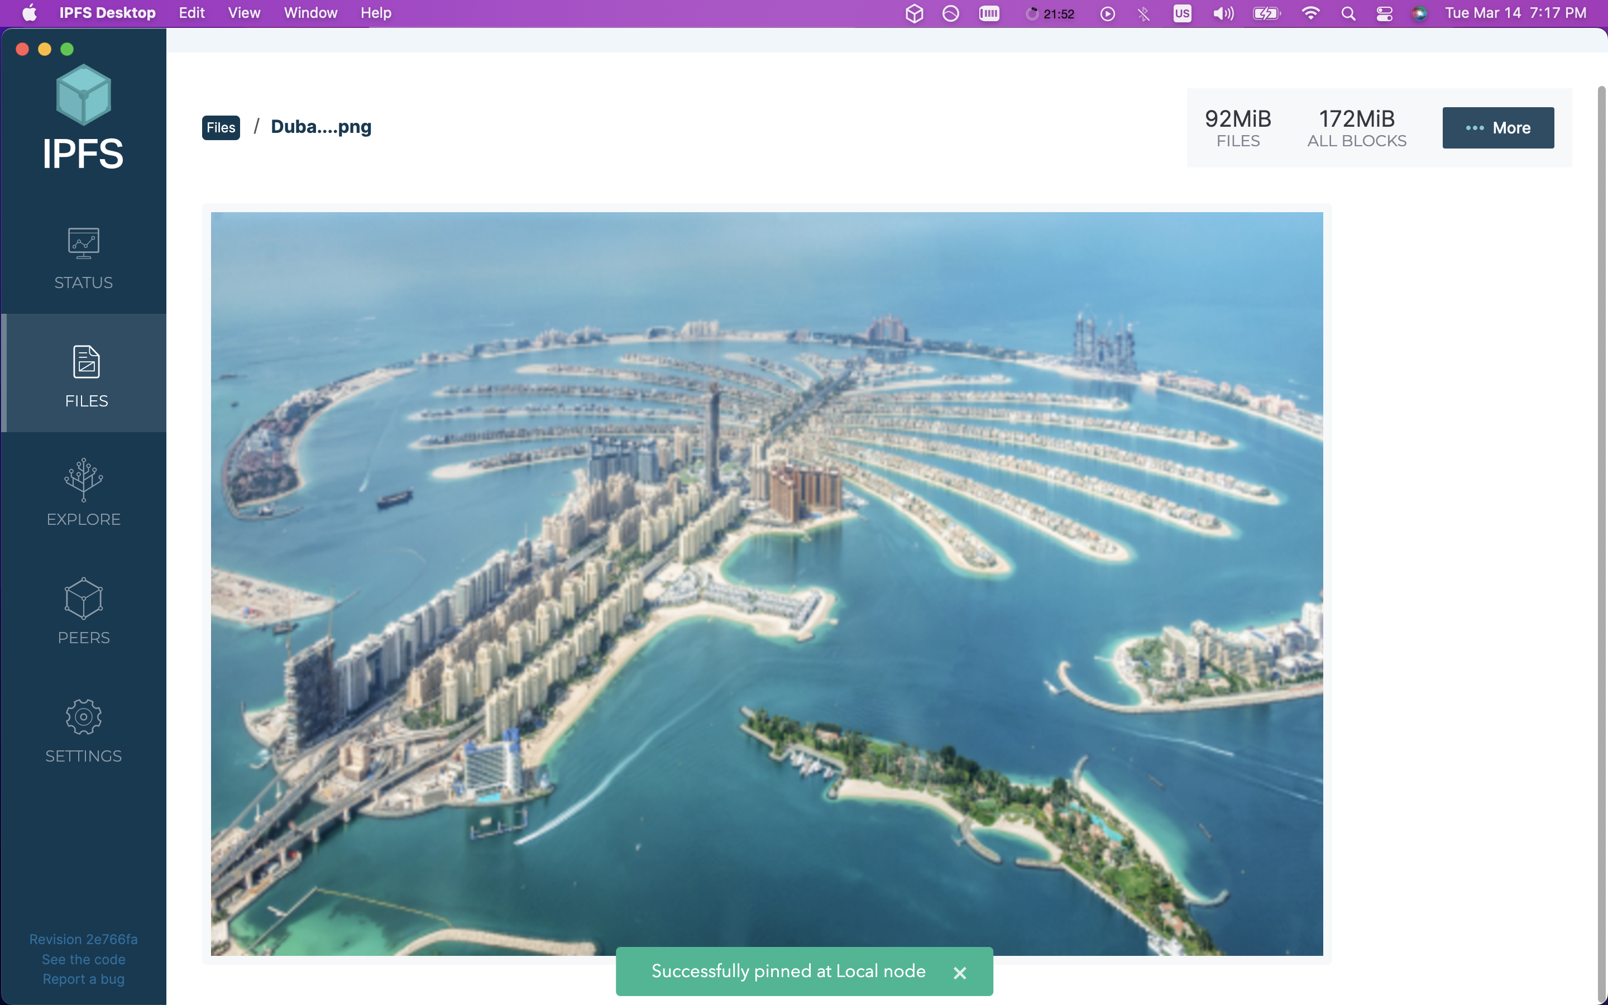Screen dimensions: 1608x1005
Task: Open Spotlight search in menu bar
Action: pos(1347,13)
